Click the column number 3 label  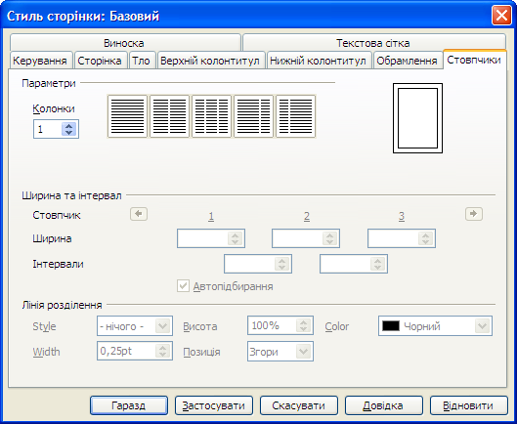[402, 216]
